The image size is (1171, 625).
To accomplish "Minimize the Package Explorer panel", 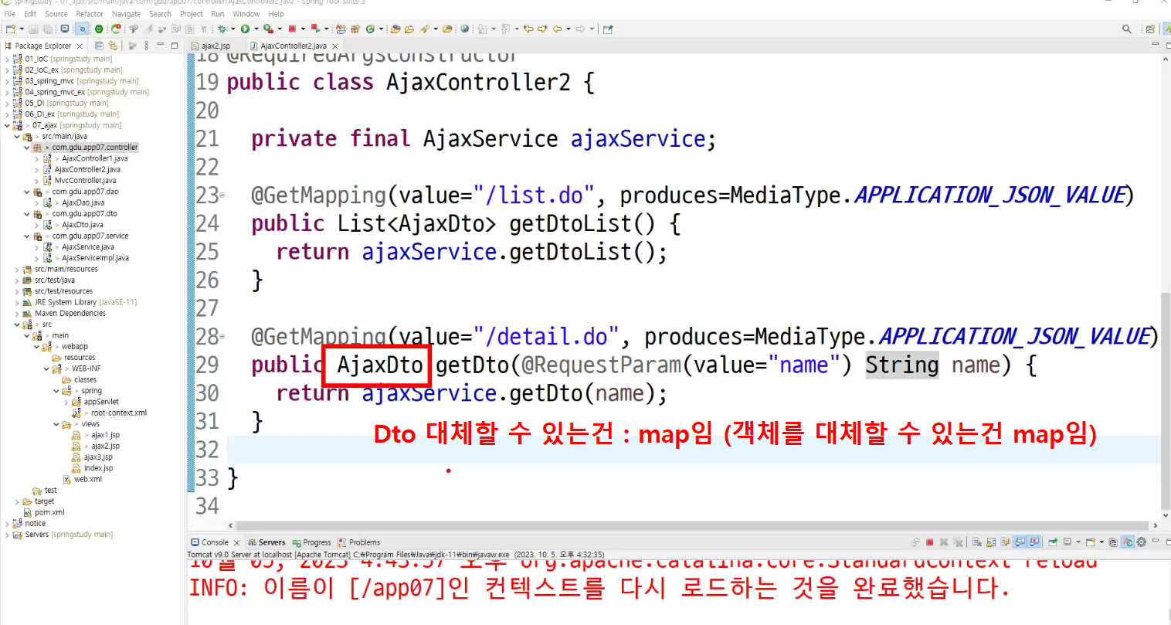I will 160,45.
